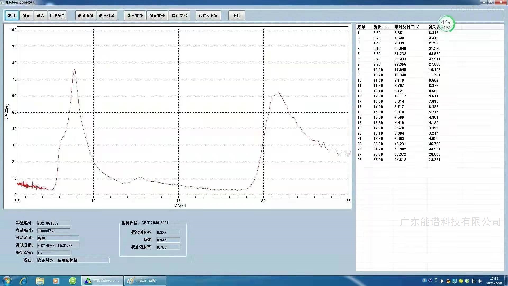Open 标准反射率 standard reflectance

point(208,15)
